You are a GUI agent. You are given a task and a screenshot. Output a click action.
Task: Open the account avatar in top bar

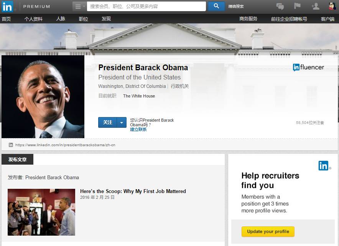click(332, 6)
